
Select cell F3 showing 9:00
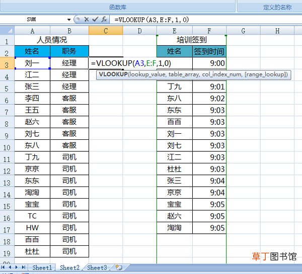(209, 63)
